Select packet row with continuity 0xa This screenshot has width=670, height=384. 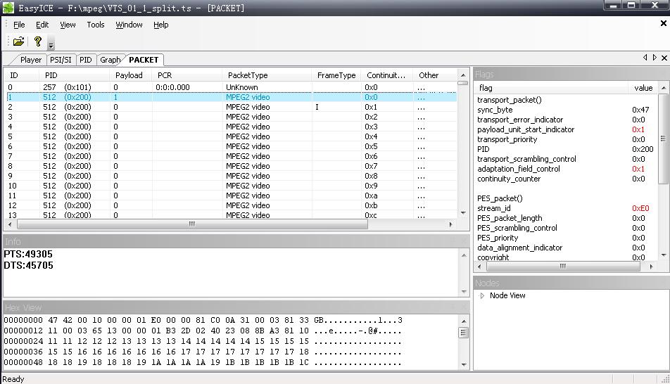pos(231,196)
